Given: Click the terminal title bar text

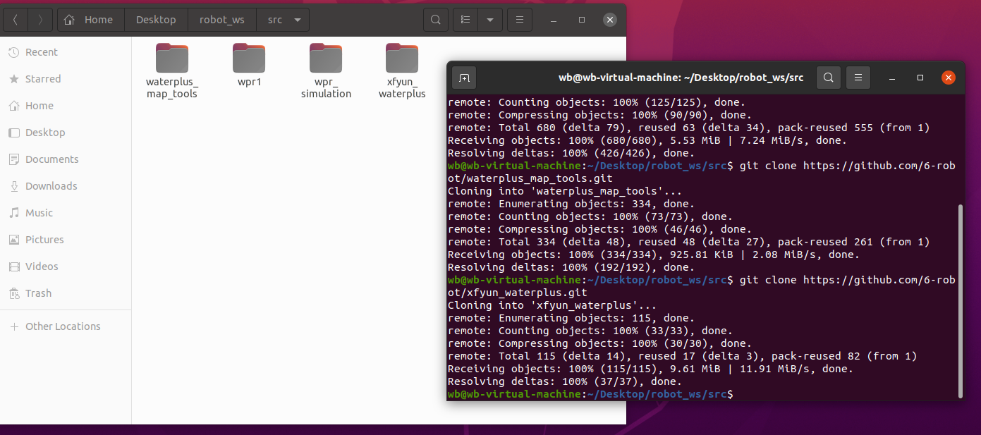Looking at the screenshot, I should [681, 78].
